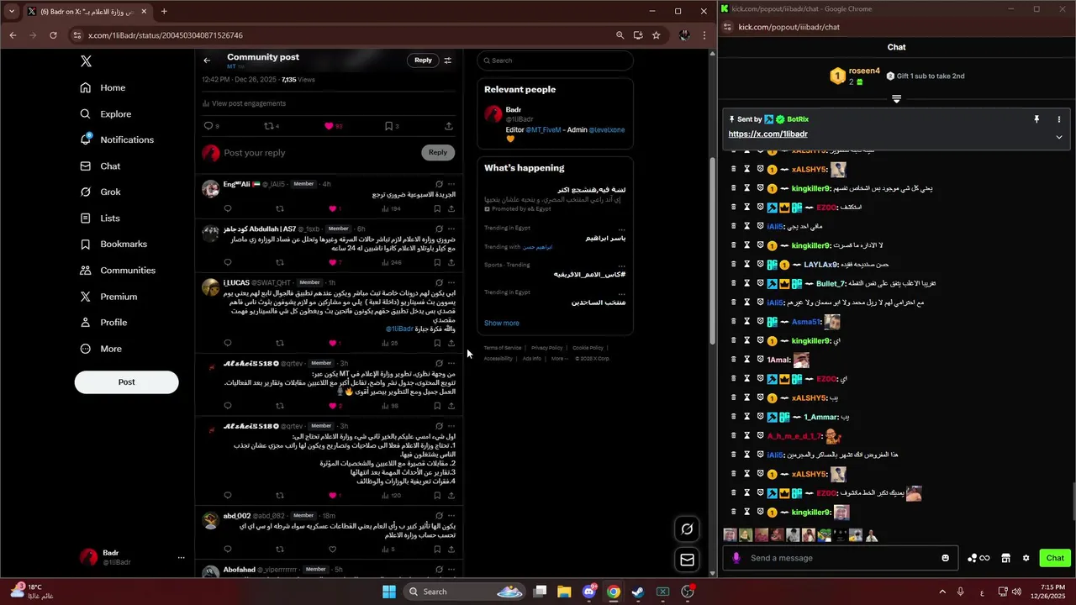Open File Explorer from taskbar

(564, 592)
